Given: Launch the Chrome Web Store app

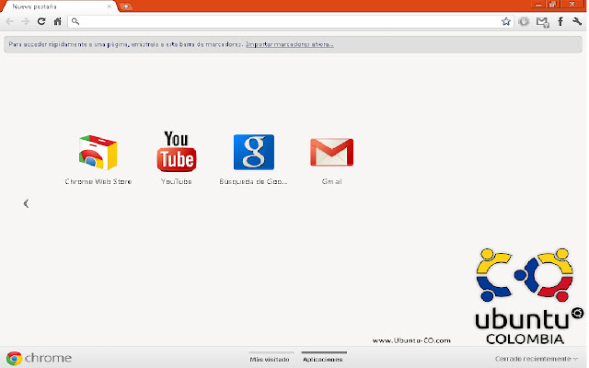Looking at the screenshot, I should pos(98,159).
